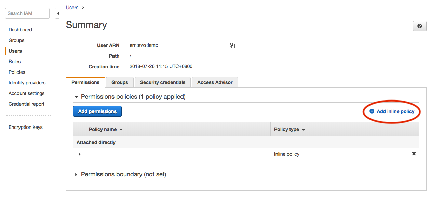Switch to the Groups tab
431x200 pixels.
120,82
